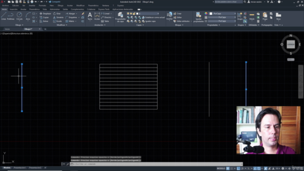
Task: Expand the Propiedades panel
Action: pos(213,25)
